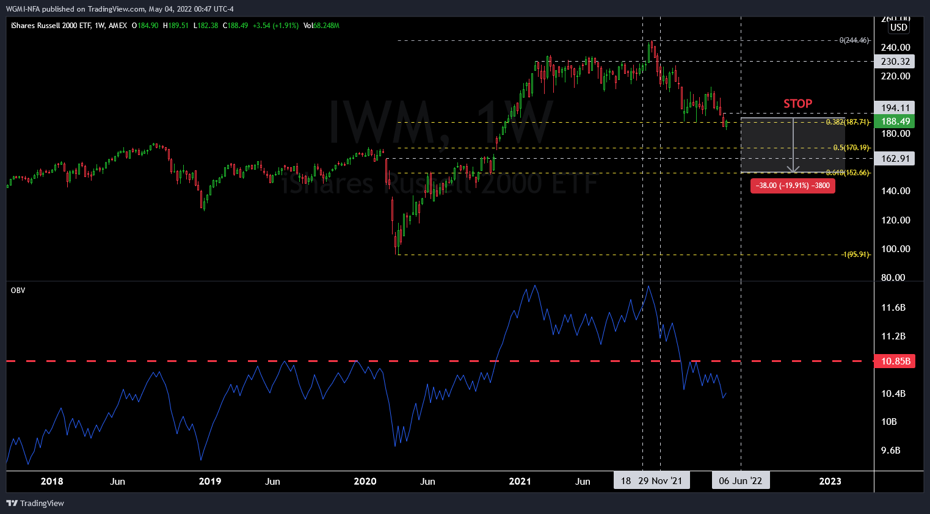This screenshot has width=930, height=514.
Task: Click the Vol 68.248M value in header
Action: (321, 26)
